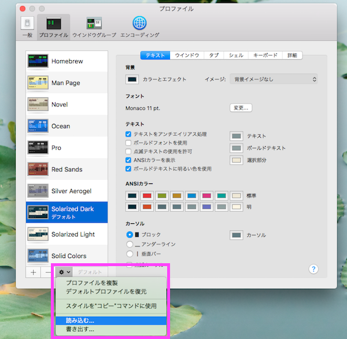The image size is (347, 339).
Task: Choose 読み込む... import menu item
Action: click(111, 320)
